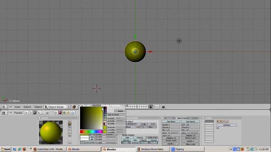Collapse the Texture panel
This screenshot has width=271, height=152.
click(x=203, y=118)
